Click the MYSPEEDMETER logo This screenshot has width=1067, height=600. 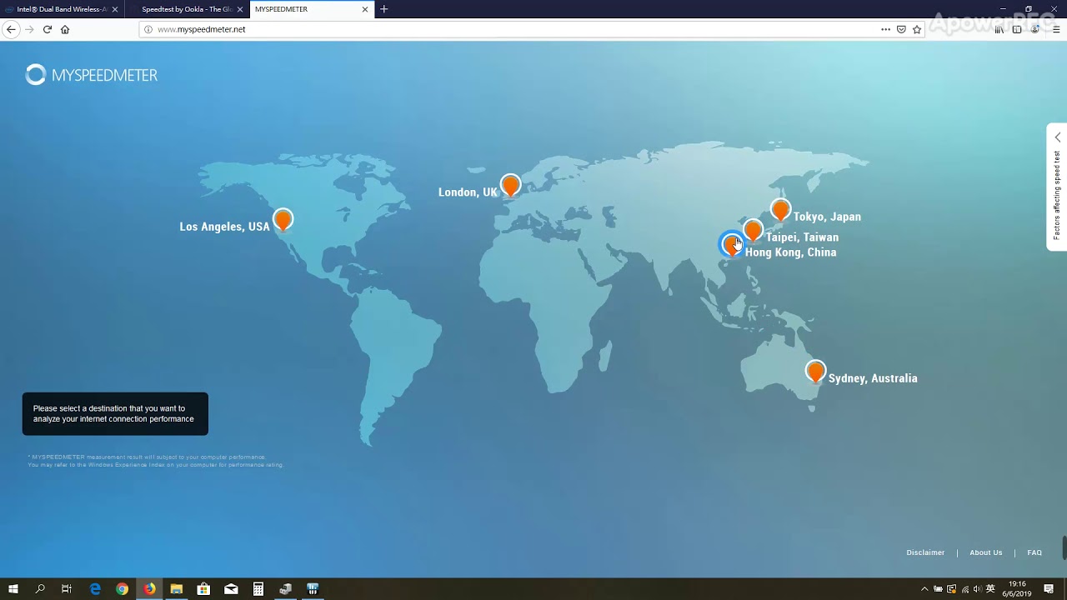[x=92, y=75]
